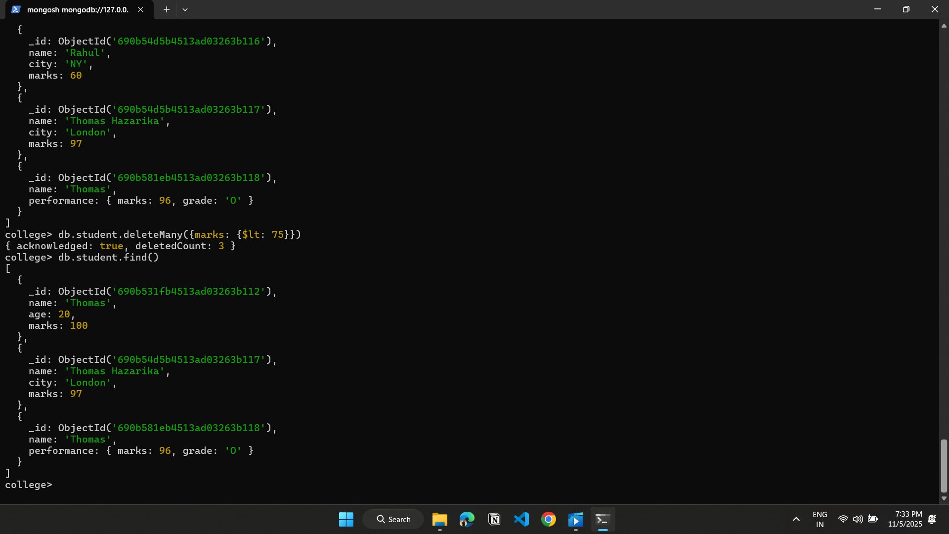Select the mongosh mongodb tab
This screenshot has height=534, width=949.
(77, 9)
